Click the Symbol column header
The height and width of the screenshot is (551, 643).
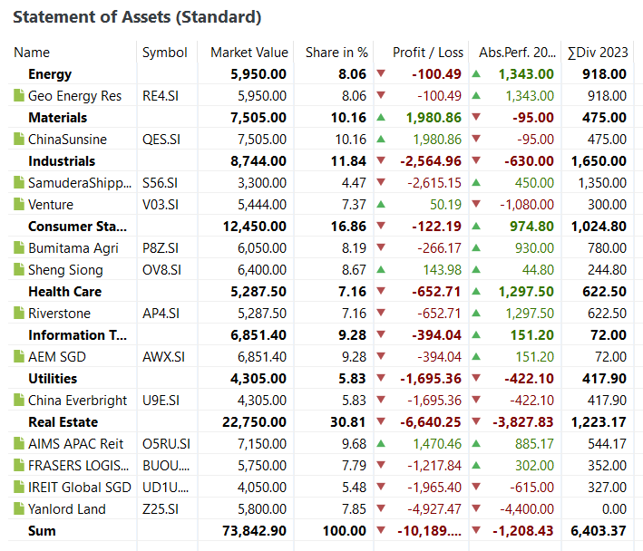[164, 53]
